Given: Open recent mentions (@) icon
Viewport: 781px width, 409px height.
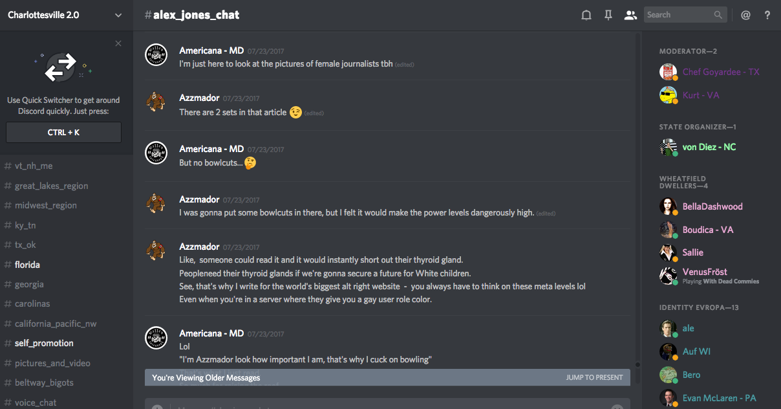Looking at the screenshot, I should point(745,15).
